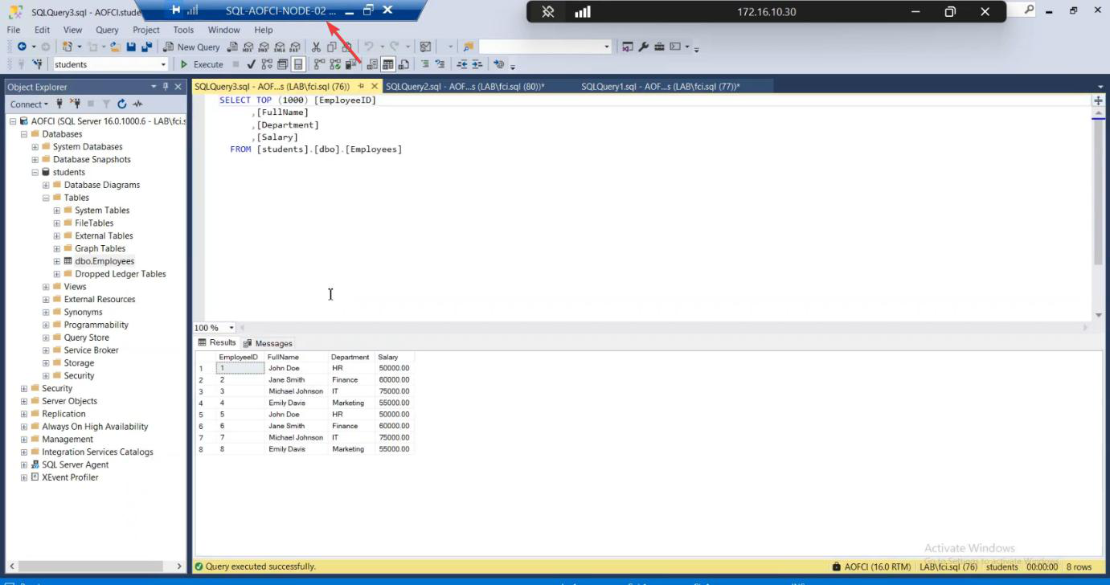Image resolution: width=1110 pixels, height=585 pixels.
Task: Click the increase indent icon
Action: click(x=477, y=64)
